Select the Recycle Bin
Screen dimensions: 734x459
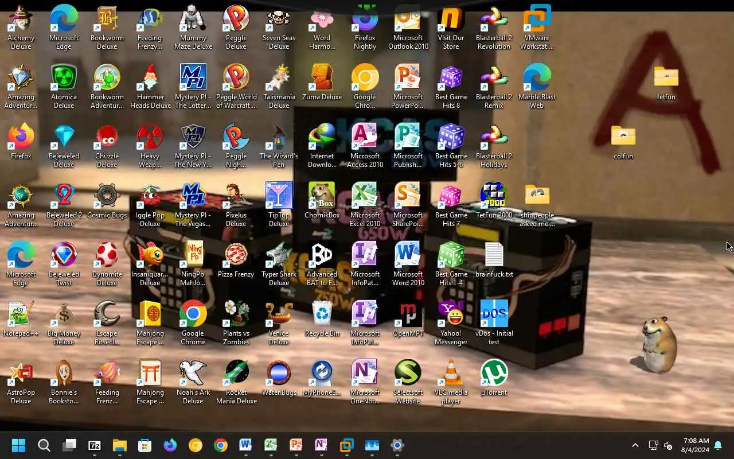[x=322, y=319]
